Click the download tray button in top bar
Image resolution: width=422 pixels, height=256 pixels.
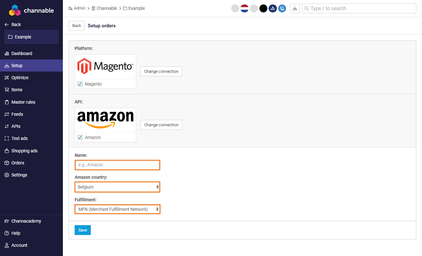295,8
